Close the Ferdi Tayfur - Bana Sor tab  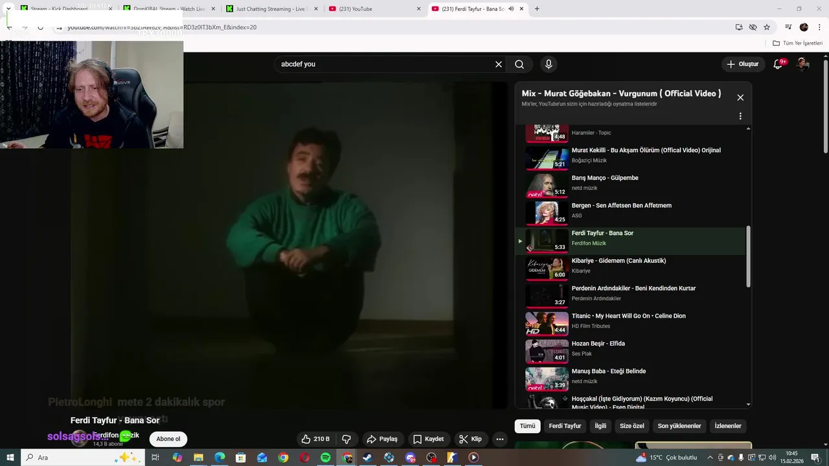(521, 9)
